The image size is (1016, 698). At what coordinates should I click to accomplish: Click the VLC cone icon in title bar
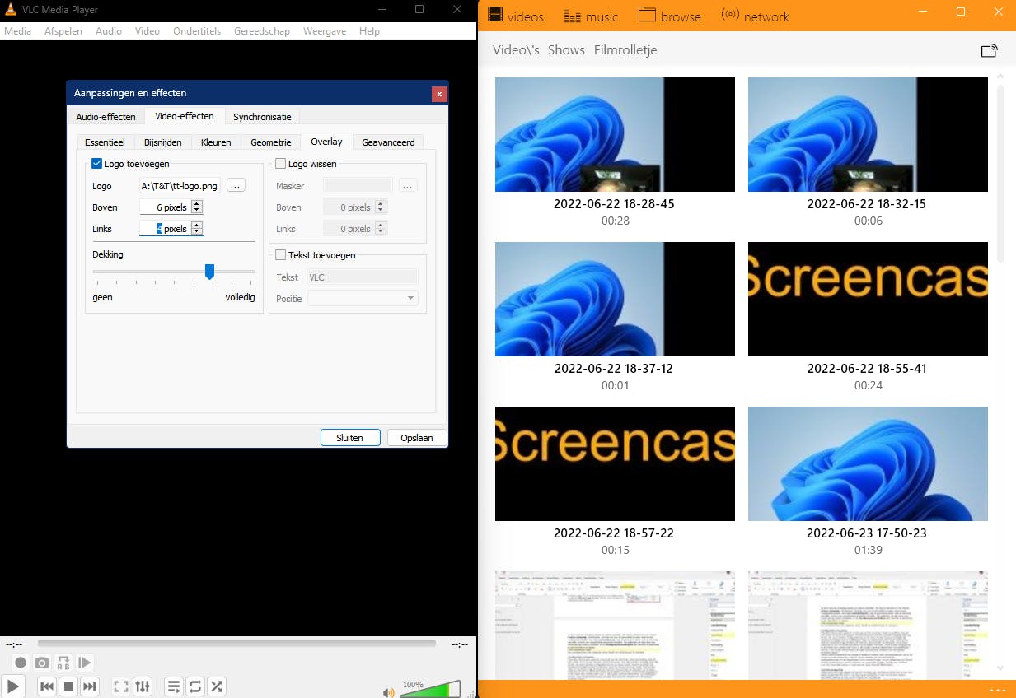click(x=11, y=9)
